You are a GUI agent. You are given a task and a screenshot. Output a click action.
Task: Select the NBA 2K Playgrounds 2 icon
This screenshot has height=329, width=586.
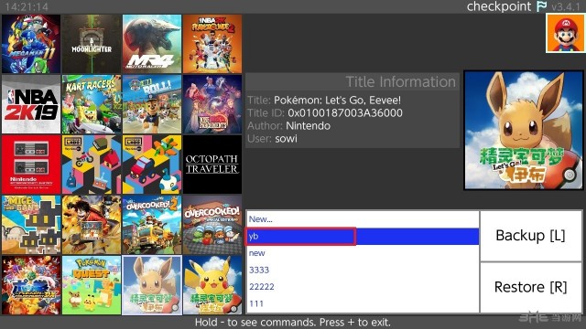pyautogui.click(x=212, y=44)
